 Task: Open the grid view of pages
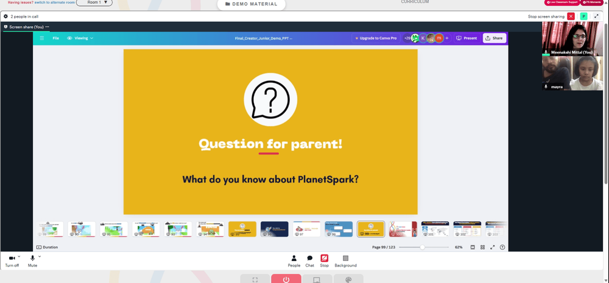pos(482,247)
